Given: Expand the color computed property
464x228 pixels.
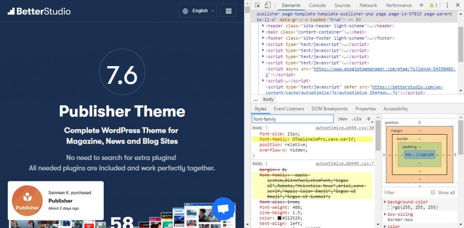Looking at the screenshot, I should [385, 226].
